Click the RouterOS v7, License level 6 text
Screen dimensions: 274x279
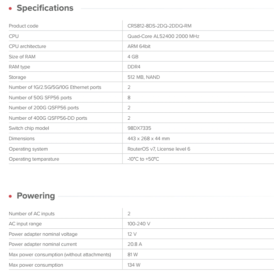coord(159,149)
